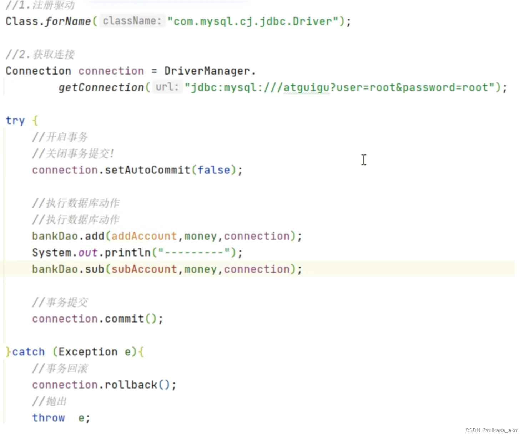This screenshot has width=524, height=436.
Task: Click the url: parameter hint
Action: click(167, 87)
